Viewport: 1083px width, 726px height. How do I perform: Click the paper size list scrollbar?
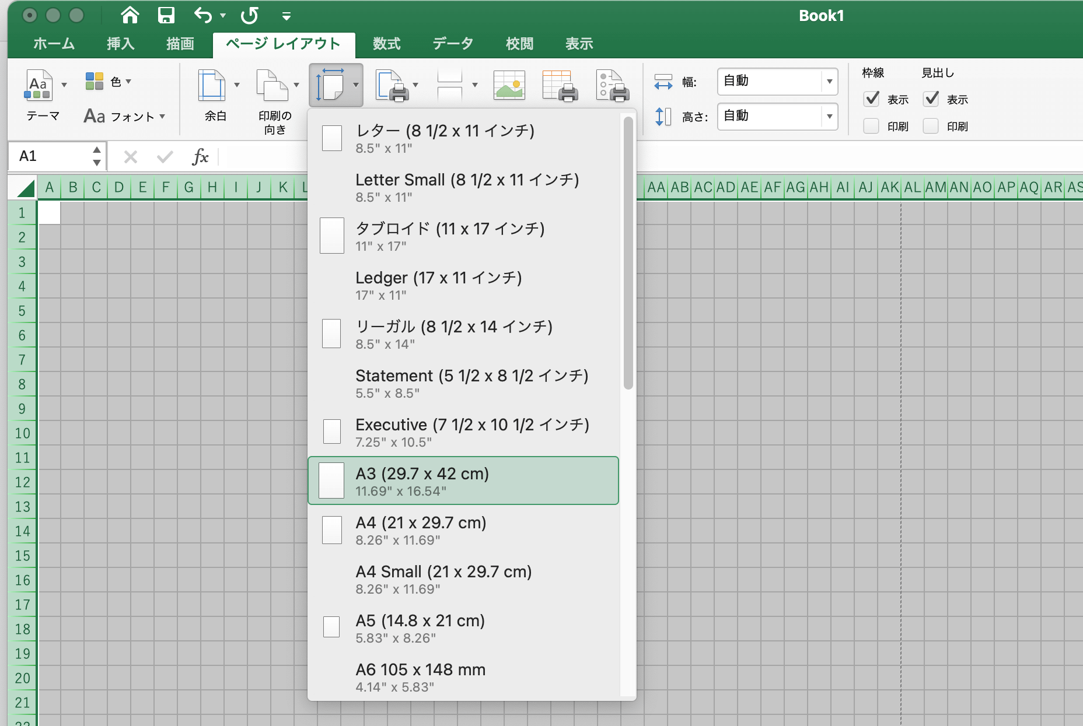(628, 252)
